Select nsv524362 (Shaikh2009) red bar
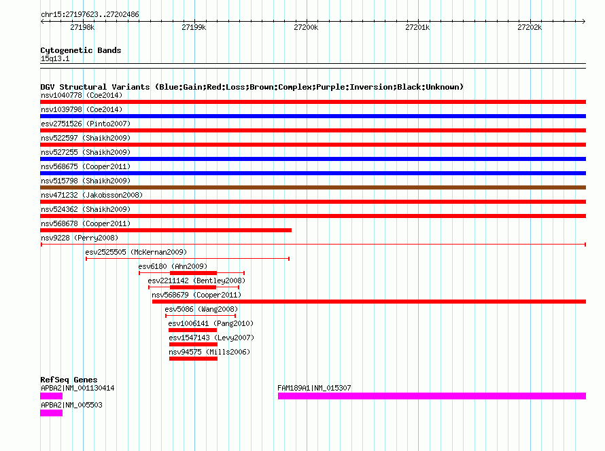 tap(313, 216)
